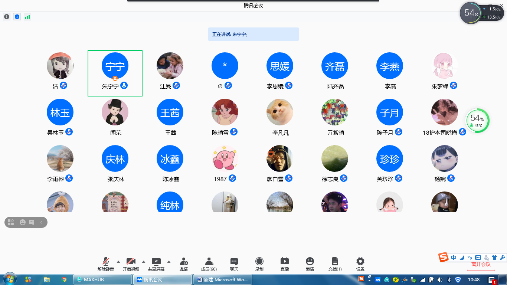
Task: Open the meeting info icon
Action: 7,17
